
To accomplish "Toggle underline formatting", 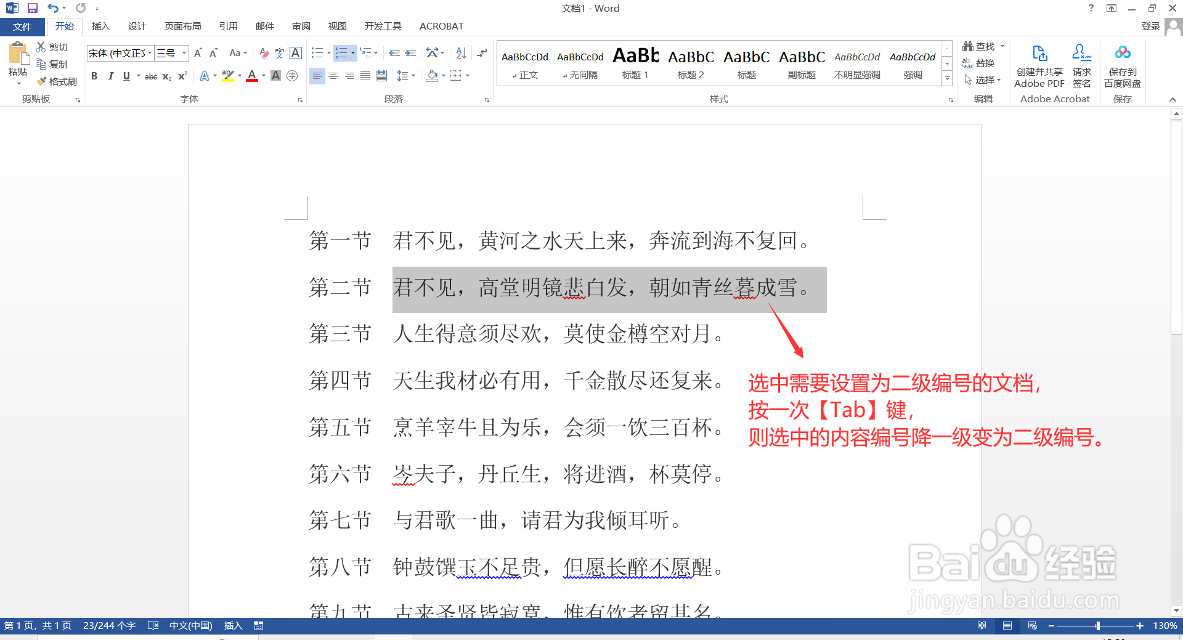I will pos(126,76).
